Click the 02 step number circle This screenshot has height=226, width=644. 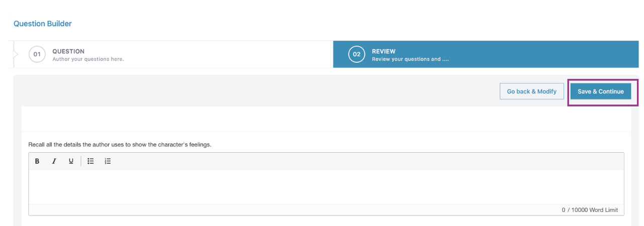click(357, 54)
